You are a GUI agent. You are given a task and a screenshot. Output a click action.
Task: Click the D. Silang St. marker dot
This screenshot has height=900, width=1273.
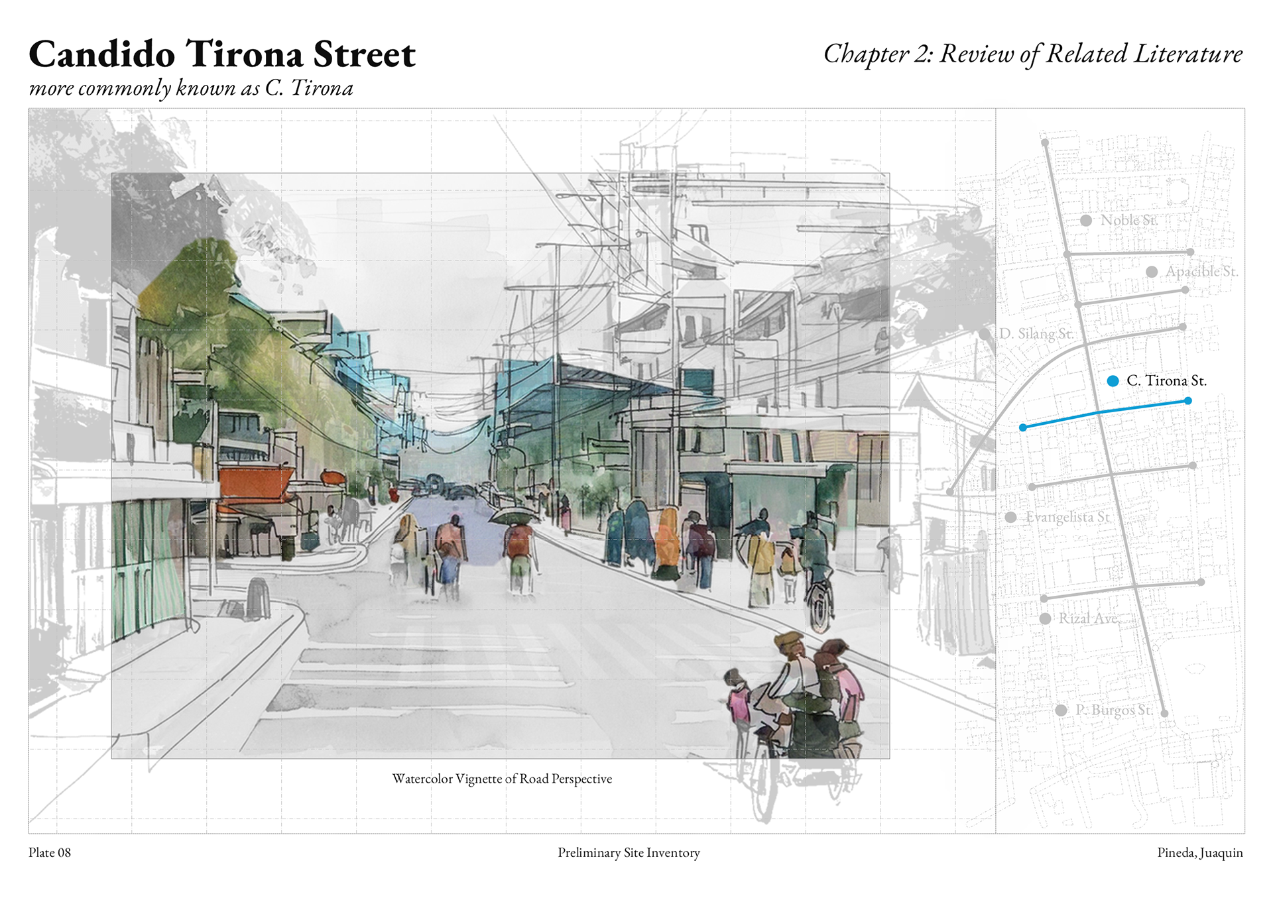tap(985, 333)
